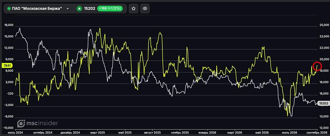Click the 15202 price in the header

(90, 9)
